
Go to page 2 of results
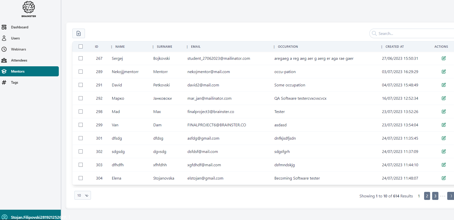[427, 196]
